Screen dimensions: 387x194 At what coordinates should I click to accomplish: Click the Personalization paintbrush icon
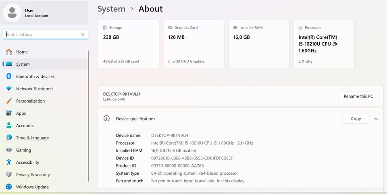[x=9, y=101]
